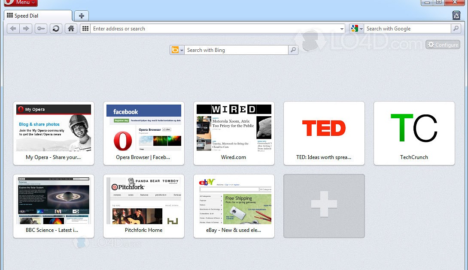Screen dimensions: 468x270
Task: Open the Opera Browser Facebook speed dial
Action: tap(144, 133)
